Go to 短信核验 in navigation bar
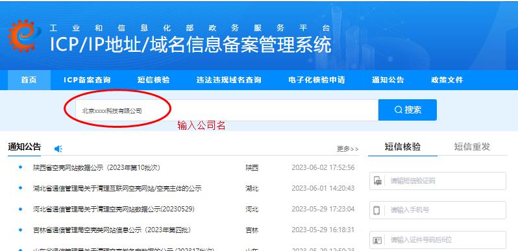Image resolution: width=518 pixels, height=251 pixels. [x=154, y=80]
